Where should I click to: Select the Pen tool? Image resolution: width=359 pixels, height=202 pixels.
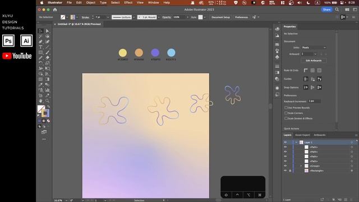tap(40, 42)
